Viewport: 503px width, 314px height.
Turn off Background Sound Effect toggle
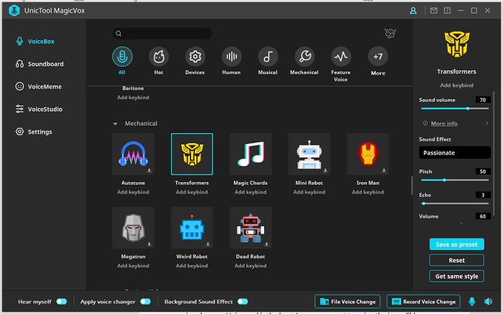pyautogui.click(x=242, y=302)
